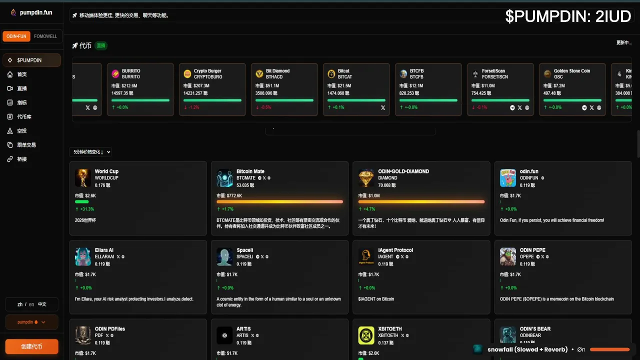Click the Bitcoin Mate progress bar

(280, 201)
